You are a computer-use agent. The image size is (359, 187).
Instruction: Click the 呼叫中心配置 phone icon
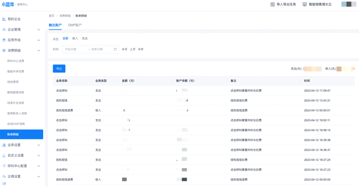point(4,166)
